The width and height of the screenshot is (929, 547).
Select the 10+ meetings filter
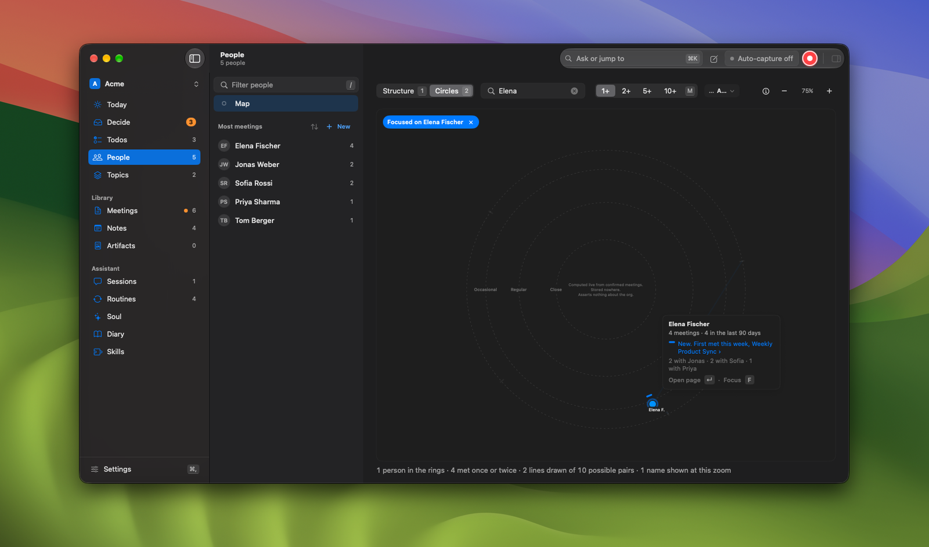click(x=670, y=91)
